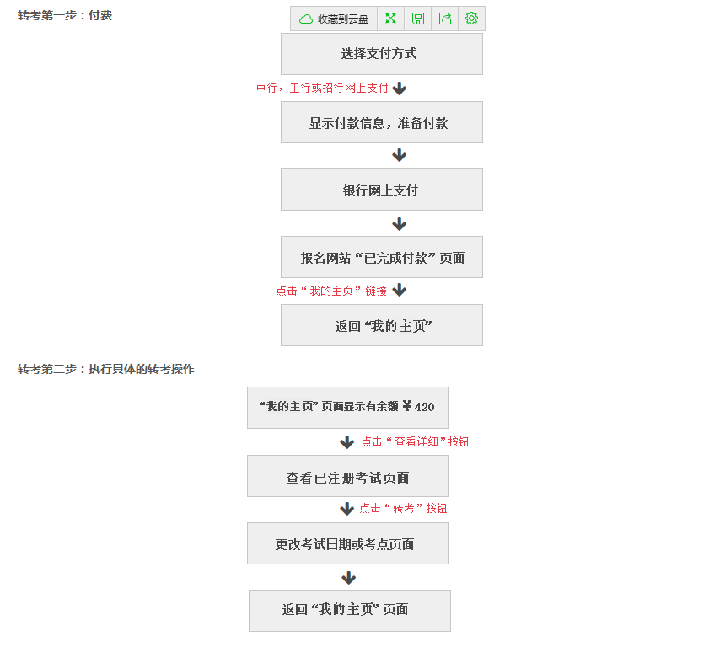Click the arrow below 选择支付方式 box
This screenshot has width=709, height=652.
(399, 88)
